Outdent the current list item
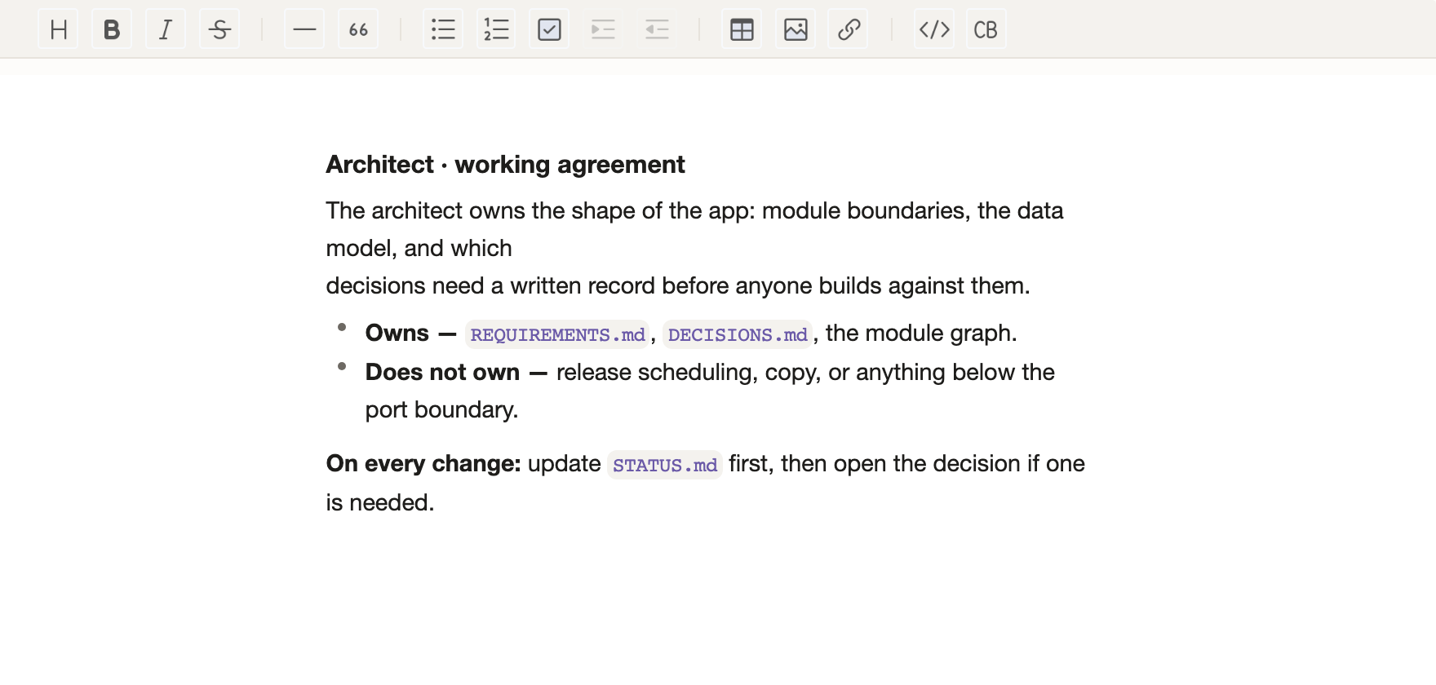Screen dimensions: 1436x685 coord(657,29)
